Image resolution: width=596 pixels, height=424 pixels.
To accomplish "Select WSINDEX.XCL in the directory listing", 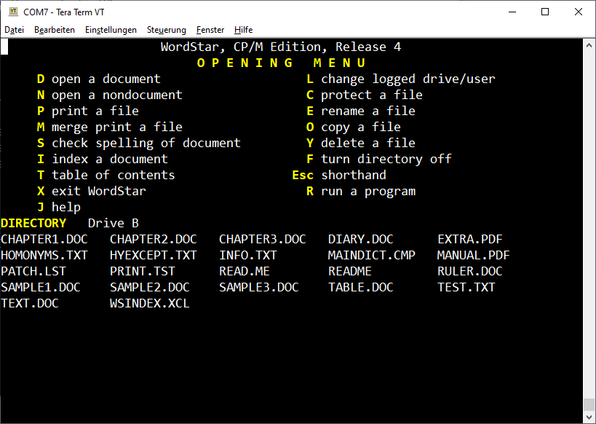I will click(149, 303).
